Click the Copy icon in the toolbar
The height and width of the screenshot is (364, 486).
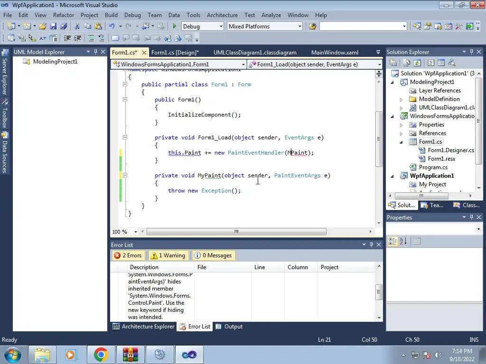tap(88, 27)
